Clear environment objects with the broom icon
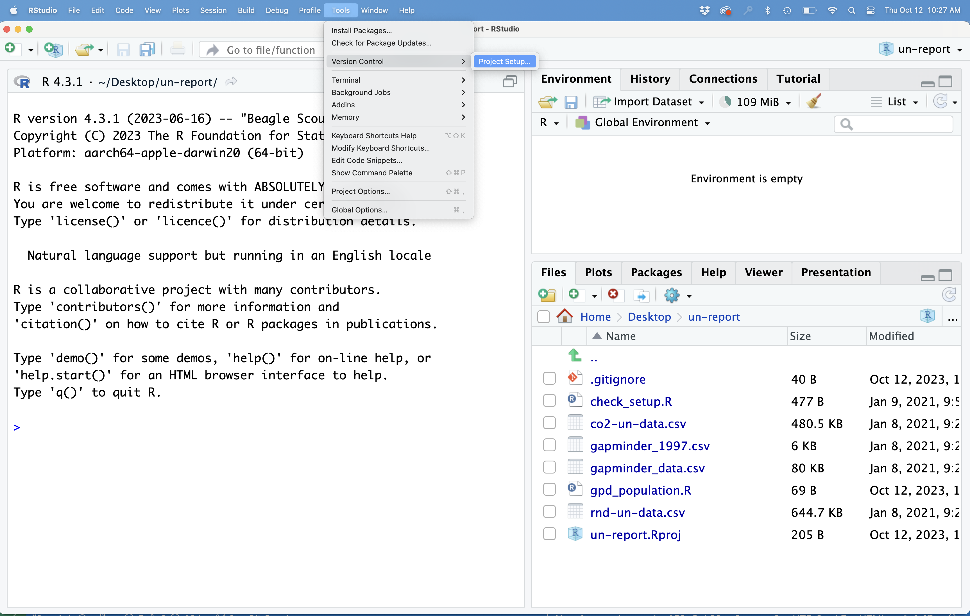This screenshot has width=970, height=616. tap(814, 101)
